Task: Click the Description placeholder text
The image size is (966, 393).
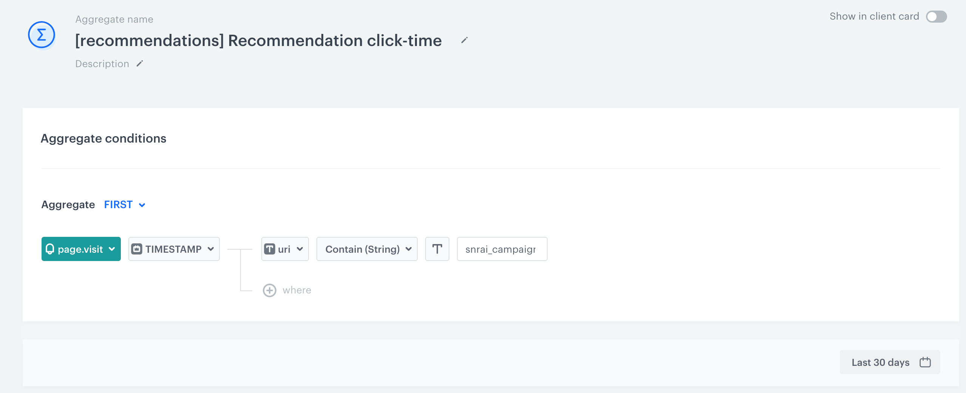Action: [x=102, y=64]
